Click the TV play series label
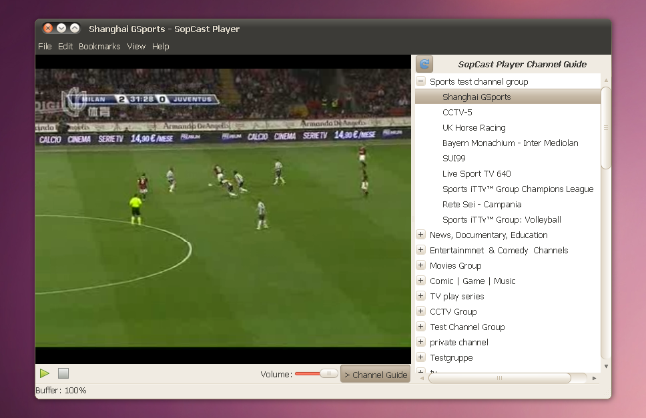Screen dimensions: 646x418 456,296
